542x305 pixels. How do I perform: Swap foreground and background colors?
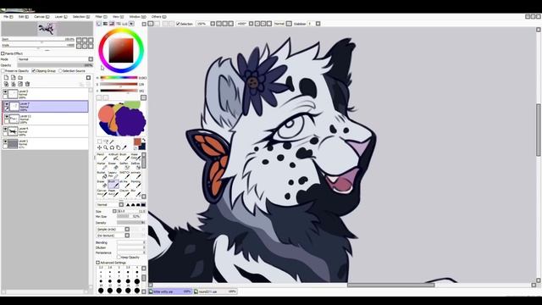pyautogui.click(x=144, y=140)
